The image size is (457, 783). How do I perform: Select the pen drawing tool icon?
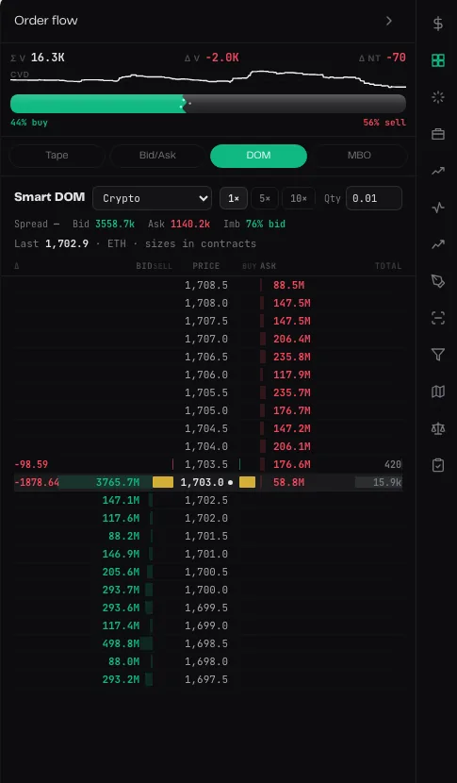pos(437,281)
